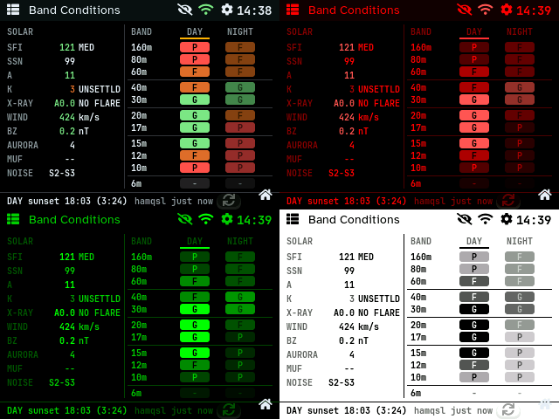Click the 6m day dash badge in dark-theme panel
The image size is (559, 419).
[195, 183]
